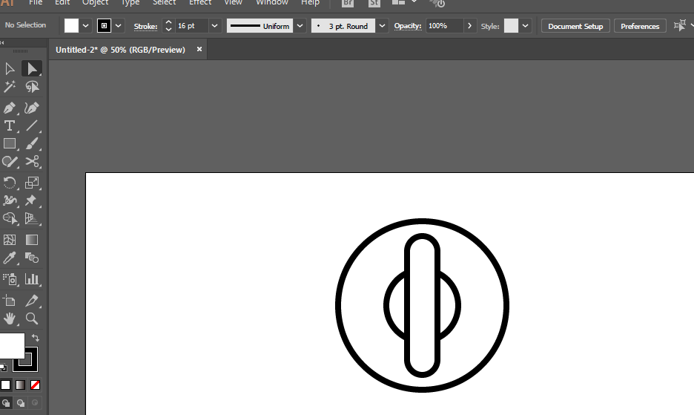Open the stroke weight dropdown

coord(215,26)
